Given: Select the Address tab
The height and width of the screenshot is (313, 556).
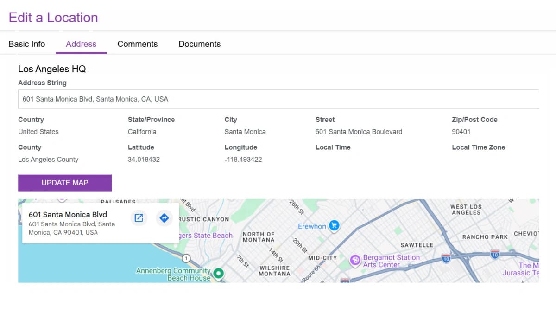Looking at the screenshot, I should (81, 44).
